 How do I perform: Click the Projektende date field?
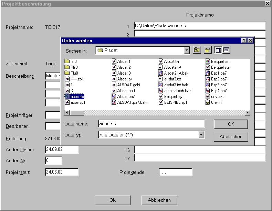pyautogui.click(x=175, y=172)
